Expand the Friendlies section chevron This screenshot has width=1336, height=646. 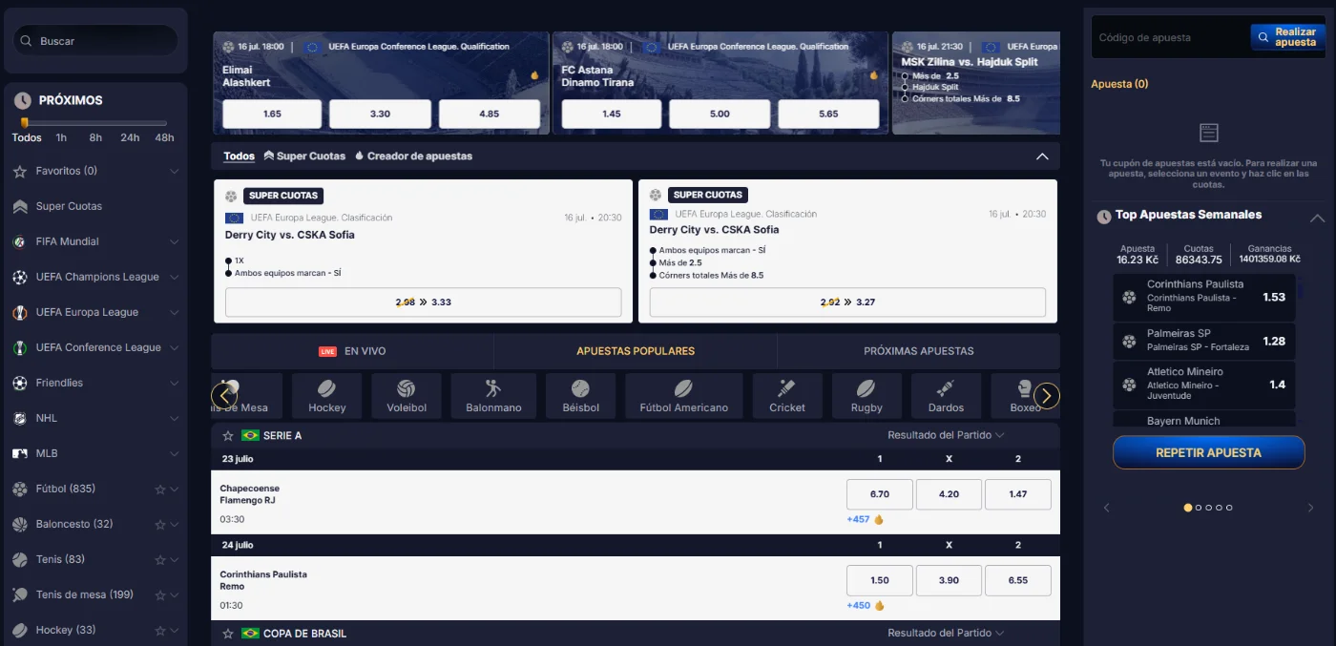[175, 384]
